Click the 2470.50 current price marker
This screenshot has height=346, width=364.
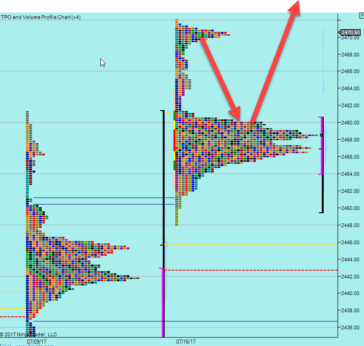pos(350,32)
